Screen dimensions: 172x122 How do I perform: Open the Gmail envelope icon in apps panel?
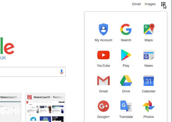pyautogui.click(x=103, y=81)
